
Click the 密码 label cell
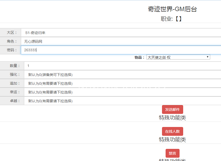tap(11, 50)
